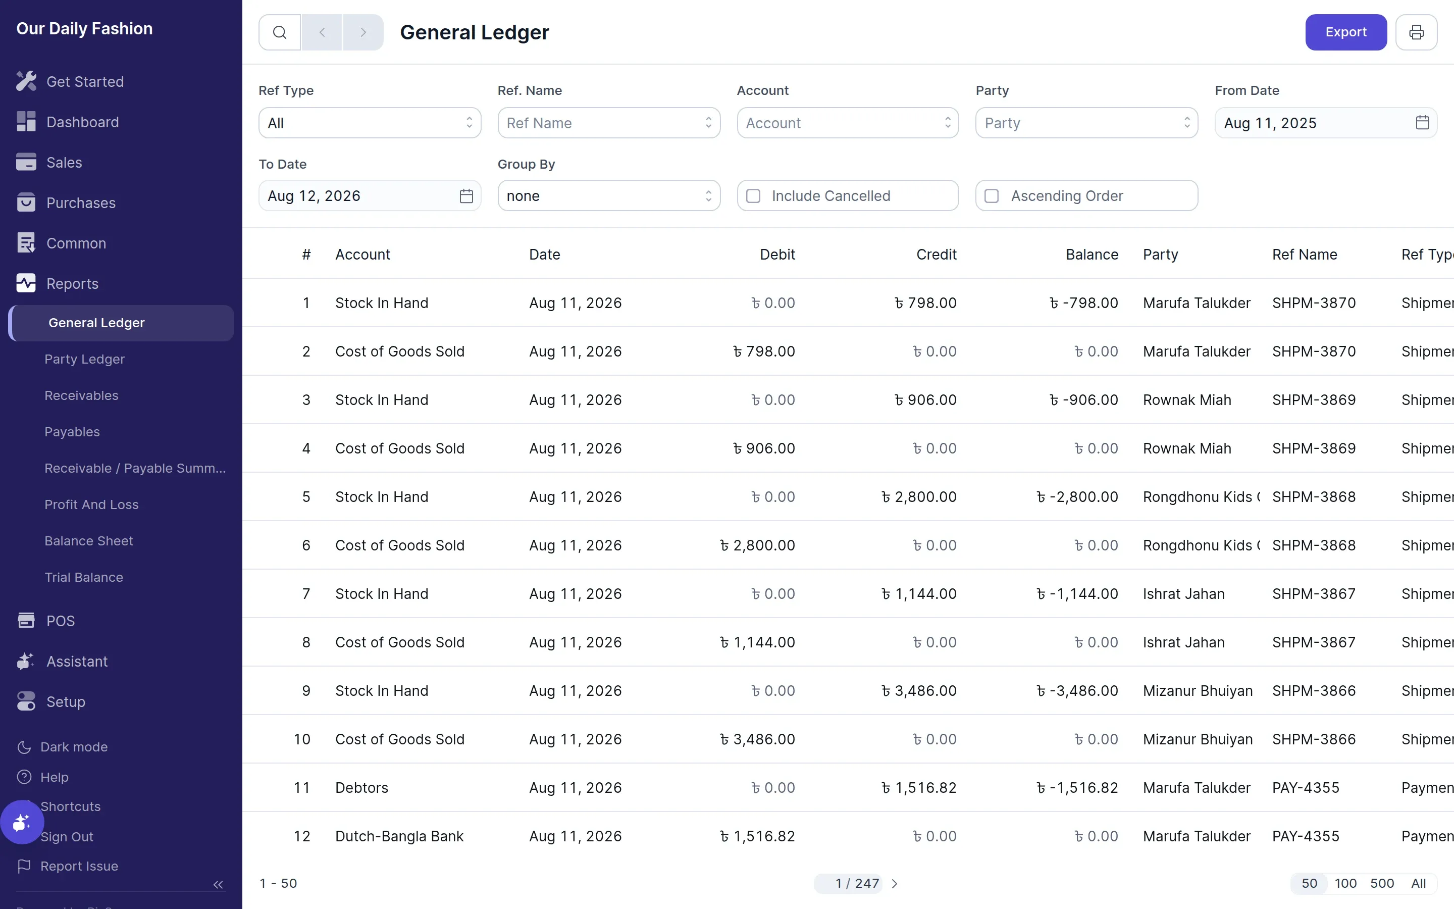
Task: Click the Report Issue link
Action: pos(67,866)
